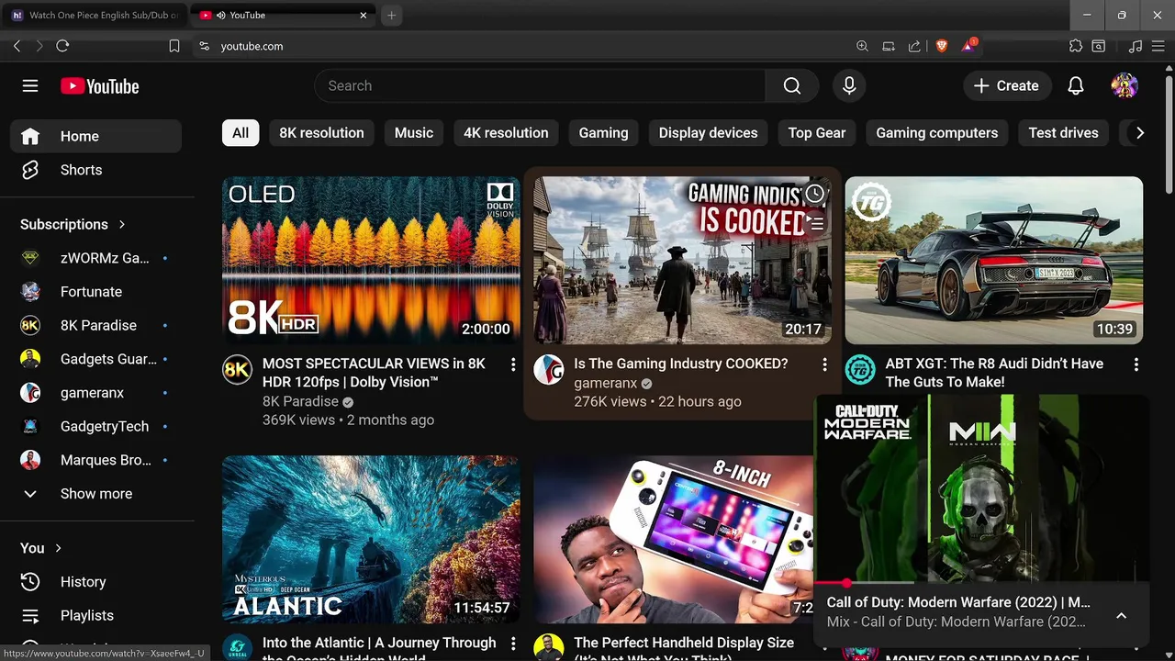Open Fortunate channel subscription

point(96,292)
